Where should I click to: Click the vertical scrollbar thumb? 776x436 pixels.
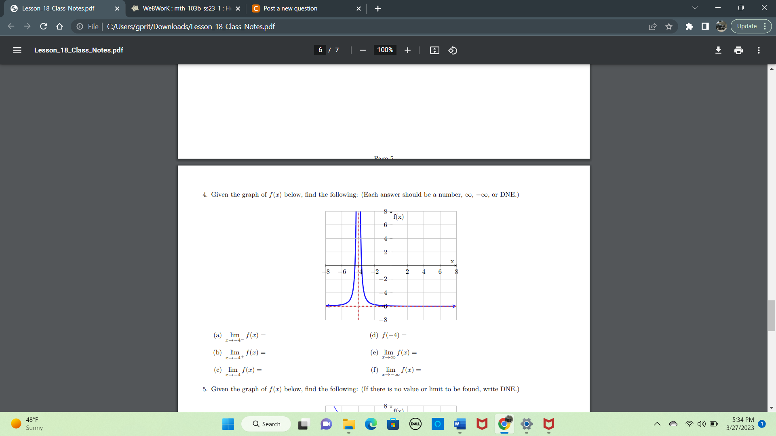pyautogui.click(x=772, y=316)
